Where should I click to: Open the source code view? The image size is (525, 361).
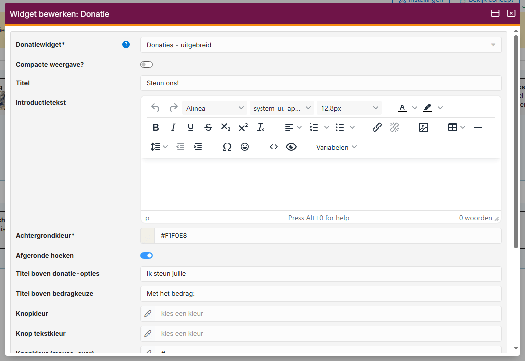point(274,147)
